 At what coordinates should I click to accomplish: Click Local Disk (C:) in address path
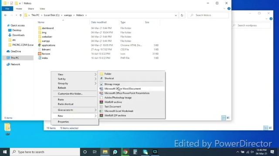51,15
